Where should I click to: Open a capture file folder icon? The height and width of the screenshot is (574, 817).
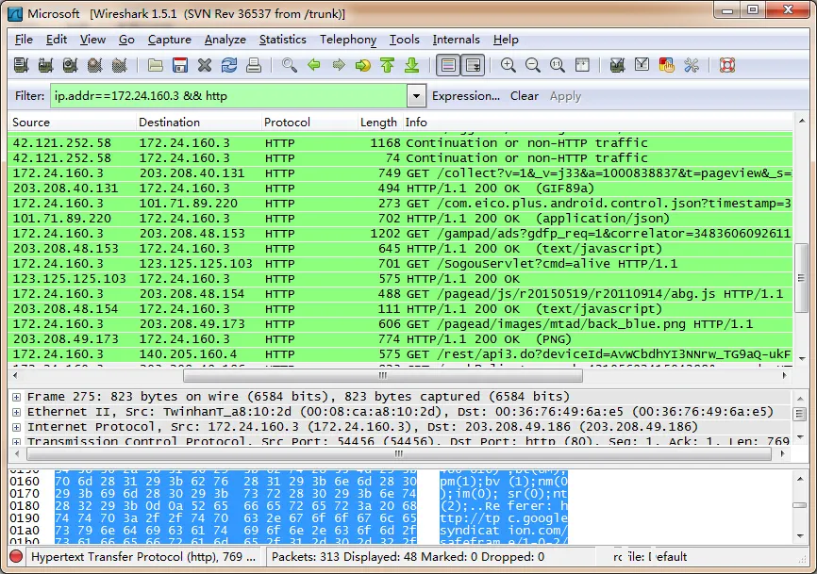point(156,65)
